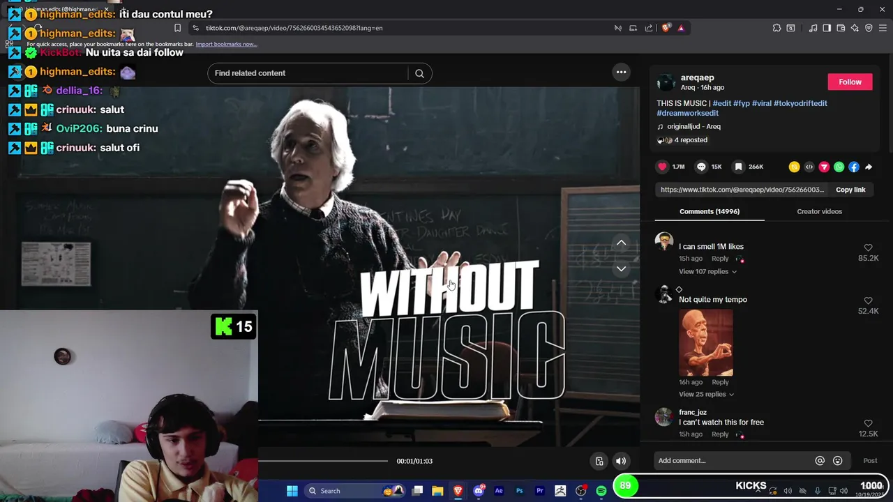Open File Explorer from the taskbar
This screenshot has height=502, width=893.
(437, 491)
